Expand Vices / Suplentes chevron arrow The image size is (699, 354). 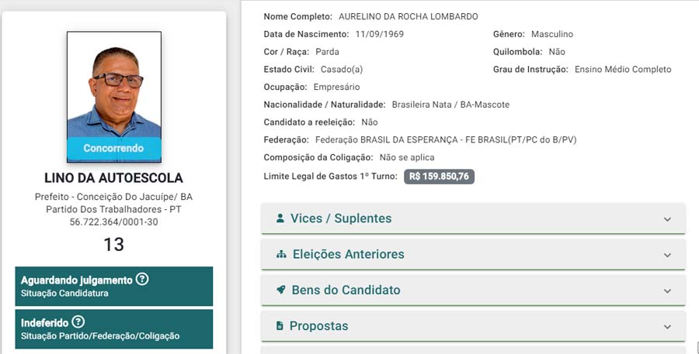[667, 219]
